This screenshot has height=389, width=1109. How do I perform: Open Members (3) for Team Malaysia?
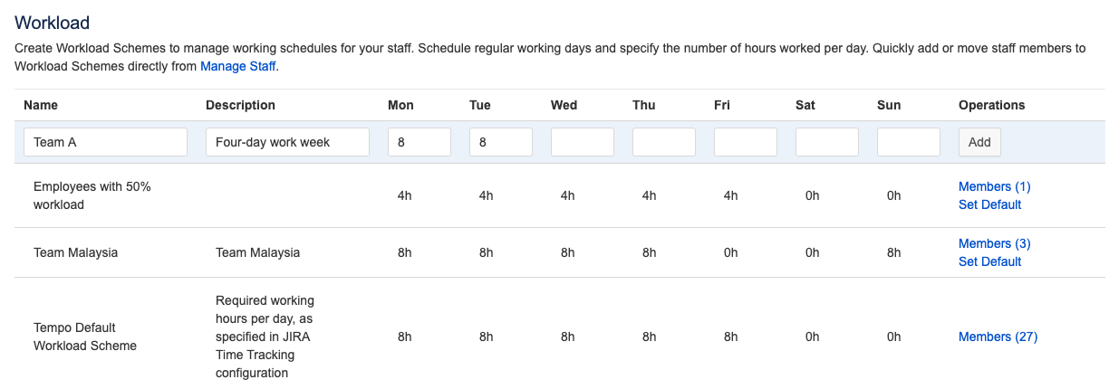click(994, 243)
